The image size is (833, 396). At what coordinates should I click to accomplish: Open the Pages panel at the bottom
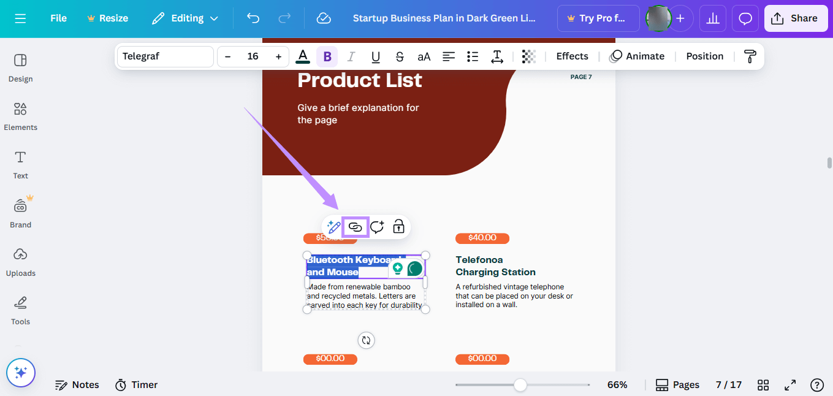(677, 384)
